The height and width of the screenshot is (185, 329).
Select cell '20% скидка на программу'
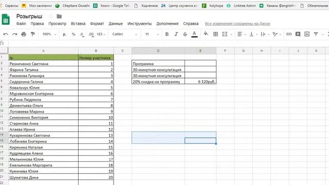(x=158, y=81)
